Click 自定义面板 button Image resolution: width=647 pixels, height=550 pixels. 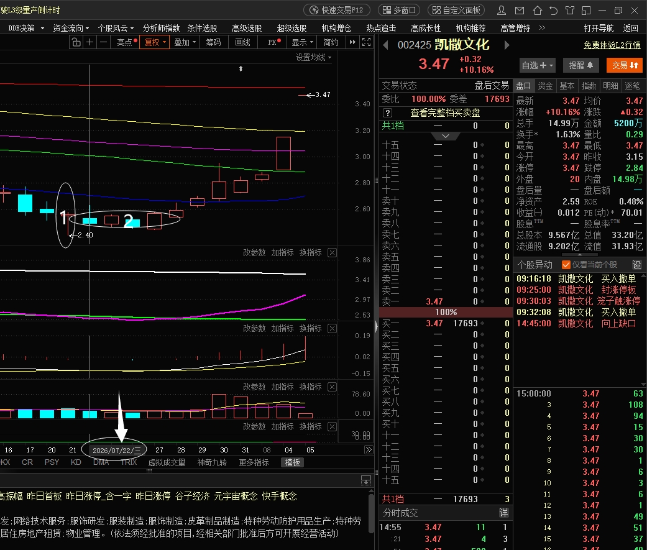[456, 10]
